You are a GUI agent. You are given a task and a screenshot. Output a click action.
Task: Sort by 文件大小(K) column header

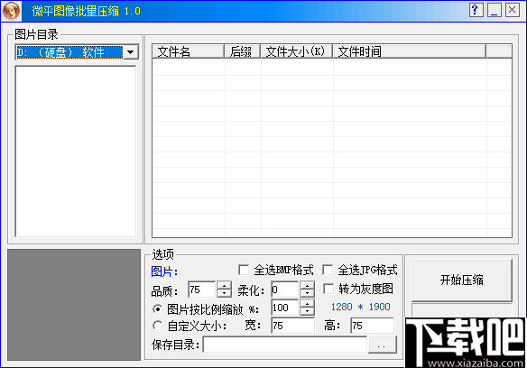pos(296,51)
